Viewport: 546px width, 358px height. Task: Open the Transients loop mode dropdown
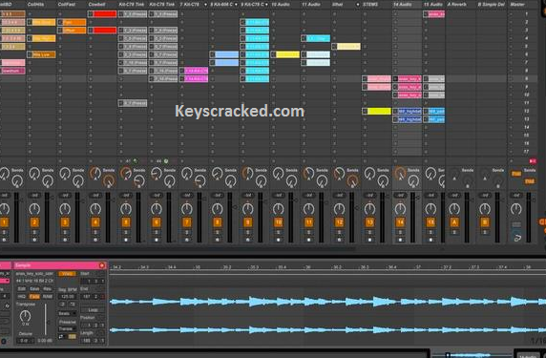[67, 328]
